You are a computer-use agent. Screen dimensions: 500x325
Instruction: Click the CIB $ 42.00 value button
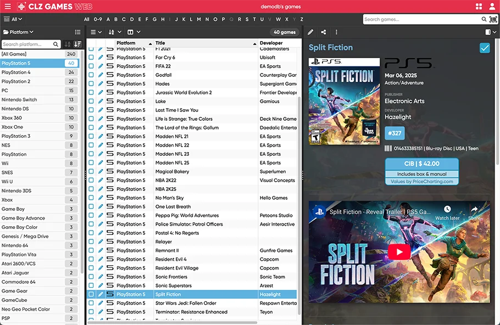point(421,164)
